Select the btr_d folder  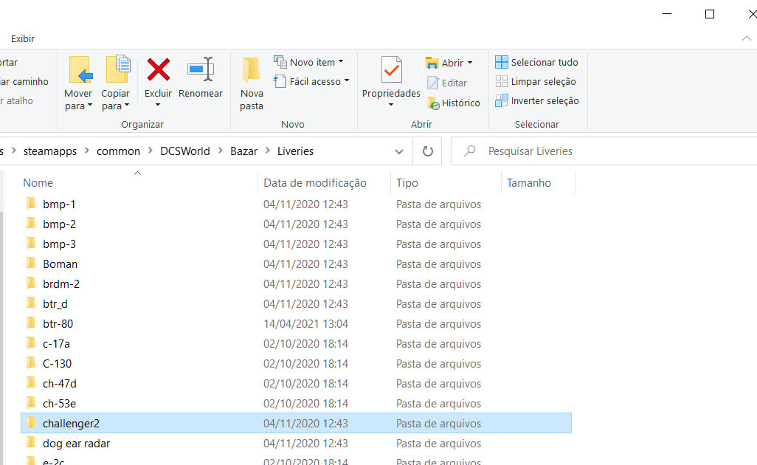[55, 303]
